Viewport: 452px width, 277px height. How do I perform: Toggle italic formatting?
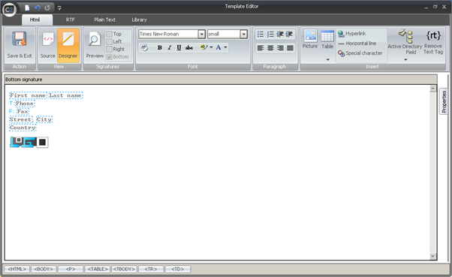170,47
